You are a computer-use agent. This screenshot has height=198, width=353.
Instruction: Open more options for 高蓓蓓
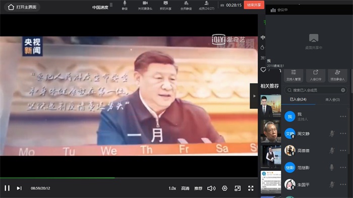coord(343,151)
